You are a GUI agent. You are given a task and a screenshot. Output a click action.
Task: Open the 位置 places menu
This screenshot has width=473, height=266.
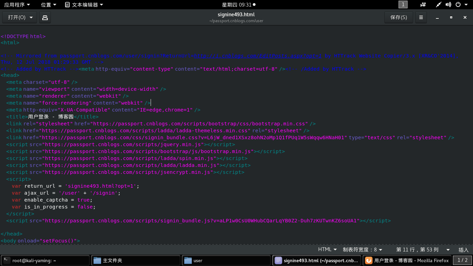[x=48, y=5]
